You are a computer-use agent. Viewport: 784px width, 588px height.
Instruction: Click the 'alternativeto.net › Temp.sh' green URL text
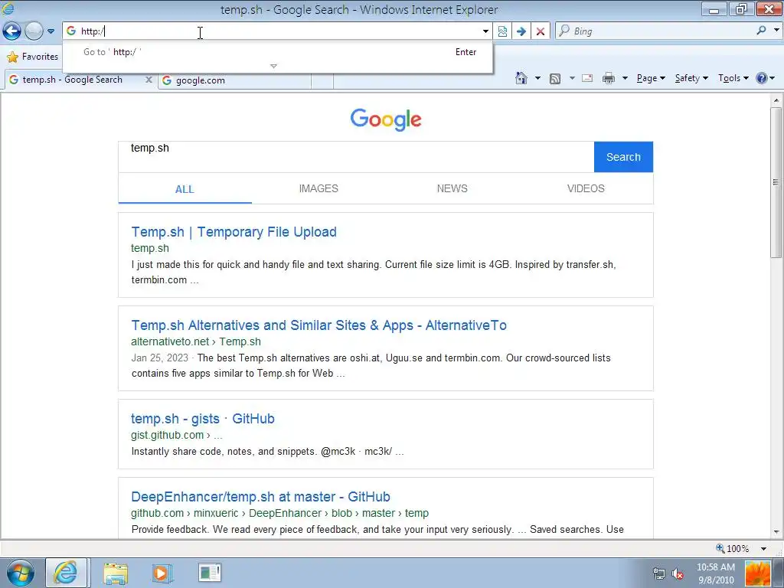click(x=196, y=342)
